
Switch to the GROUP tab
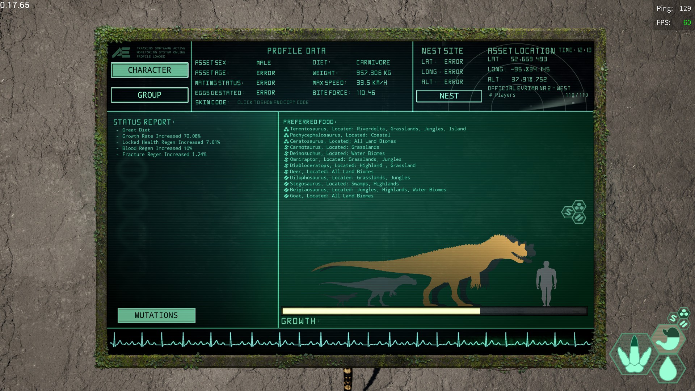pyautogui.click(x=149, y=95)
